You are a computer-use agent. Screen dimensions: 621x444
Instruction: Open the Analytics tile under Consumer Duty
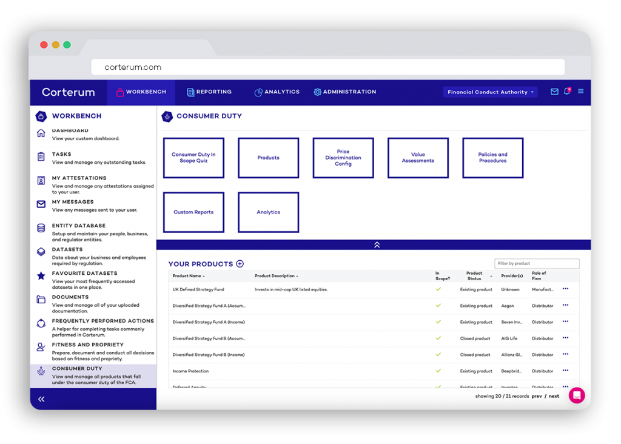[x=269, y=212]
